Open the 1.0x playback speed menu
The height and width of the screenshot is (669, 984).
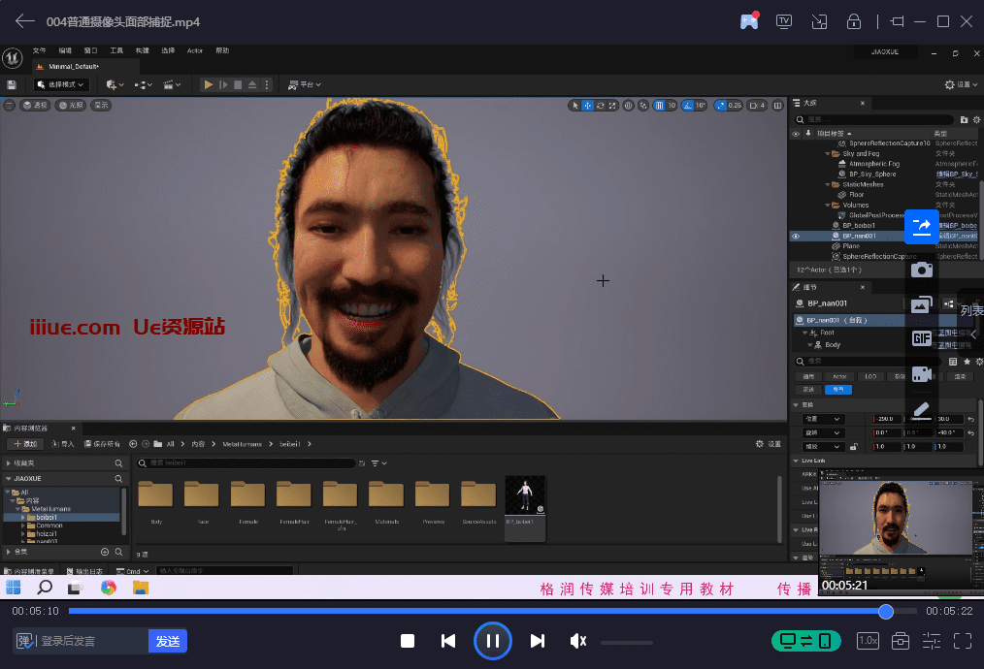[868, 641]
